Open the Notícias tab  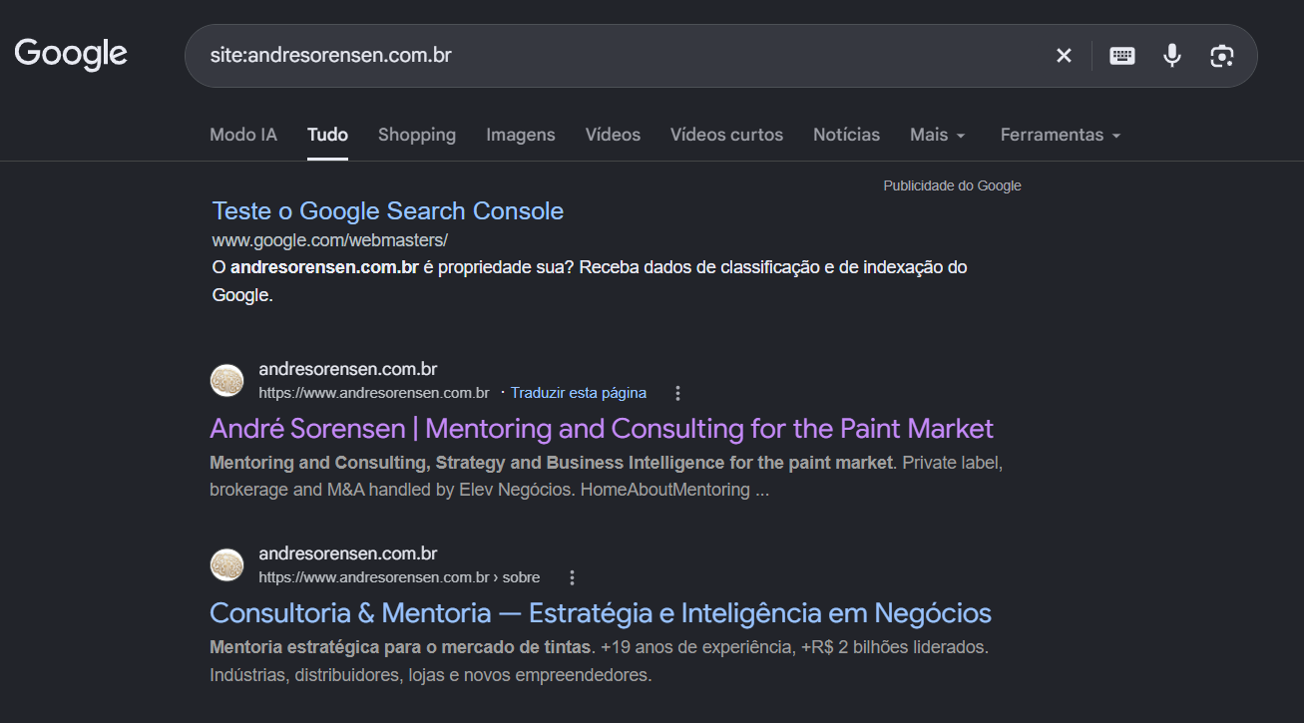coord(846,135)
